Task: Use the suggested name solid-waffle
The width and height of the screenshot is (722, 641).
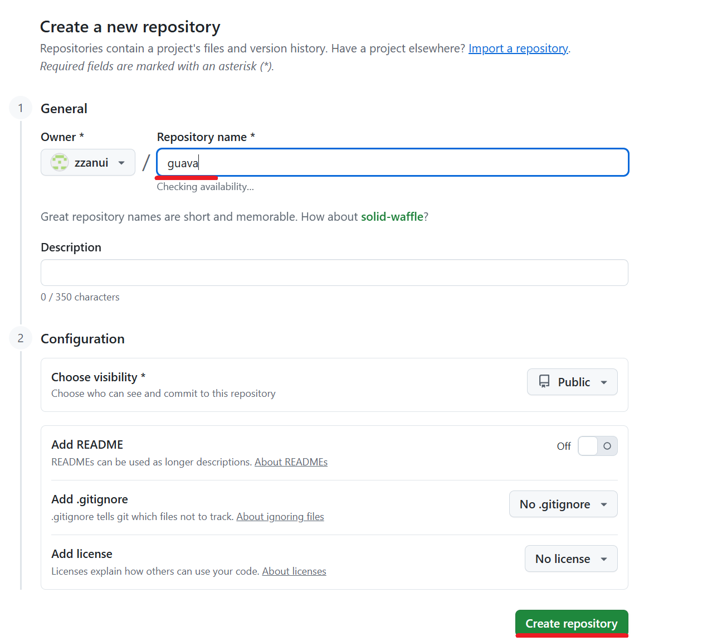Action: coord(392,217)
